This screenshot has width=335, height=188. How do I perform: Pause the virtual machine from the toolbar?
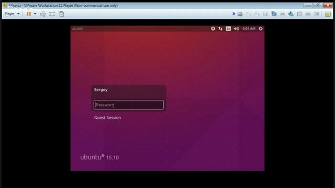29,14
